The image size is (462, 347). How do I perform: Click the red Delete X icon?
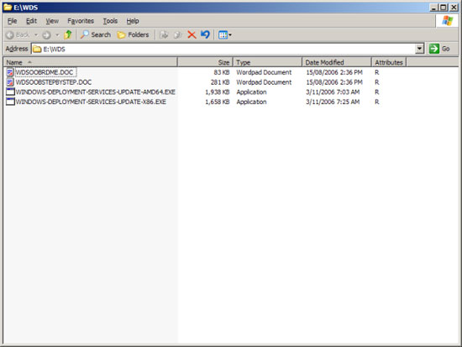point(192,34)
